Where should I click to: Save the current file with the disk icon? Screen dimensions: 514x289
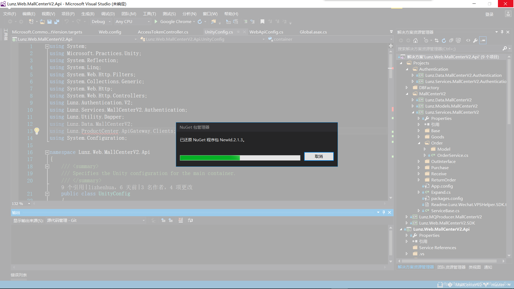[50, 22]
